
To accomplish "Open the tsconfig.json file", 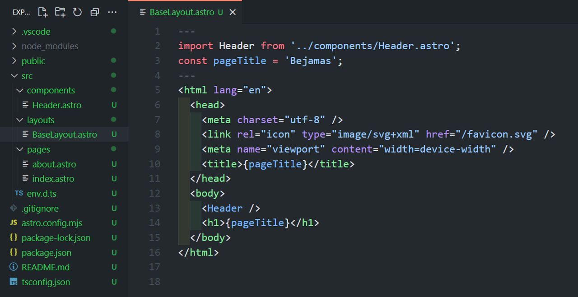I will pos(47,282).
